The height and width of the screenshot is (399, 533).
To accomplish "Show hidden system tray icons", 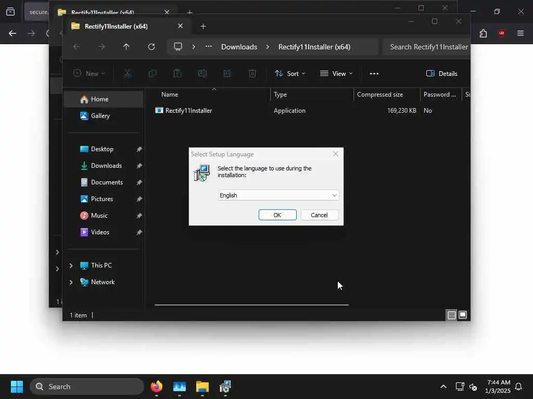I will coord(443,387).
